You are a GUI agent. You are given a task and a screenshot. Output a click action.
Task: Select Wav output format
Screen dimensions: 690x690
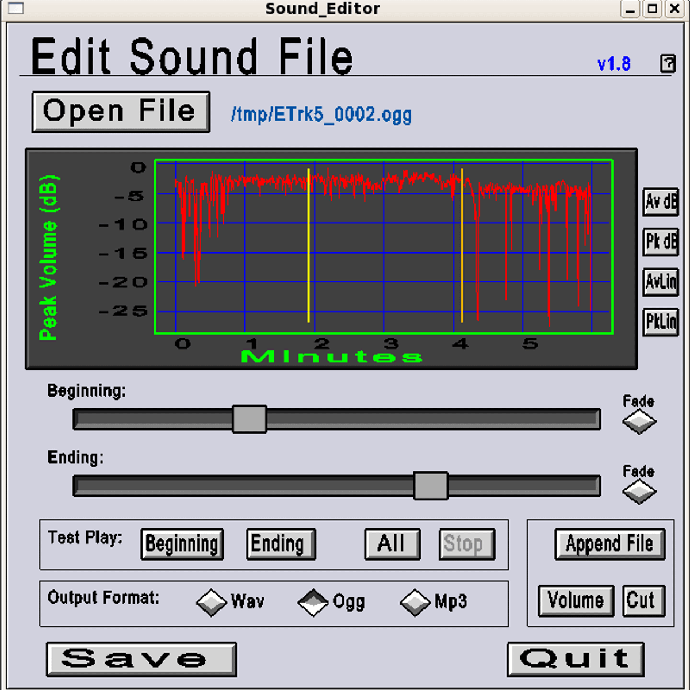(x=211, y=602)
